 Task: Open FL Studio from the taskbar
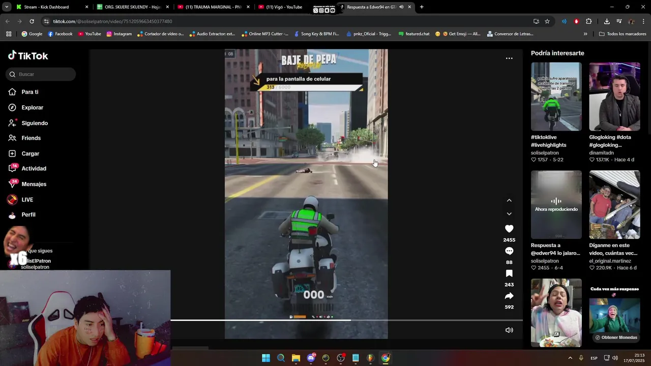point(370,358)
